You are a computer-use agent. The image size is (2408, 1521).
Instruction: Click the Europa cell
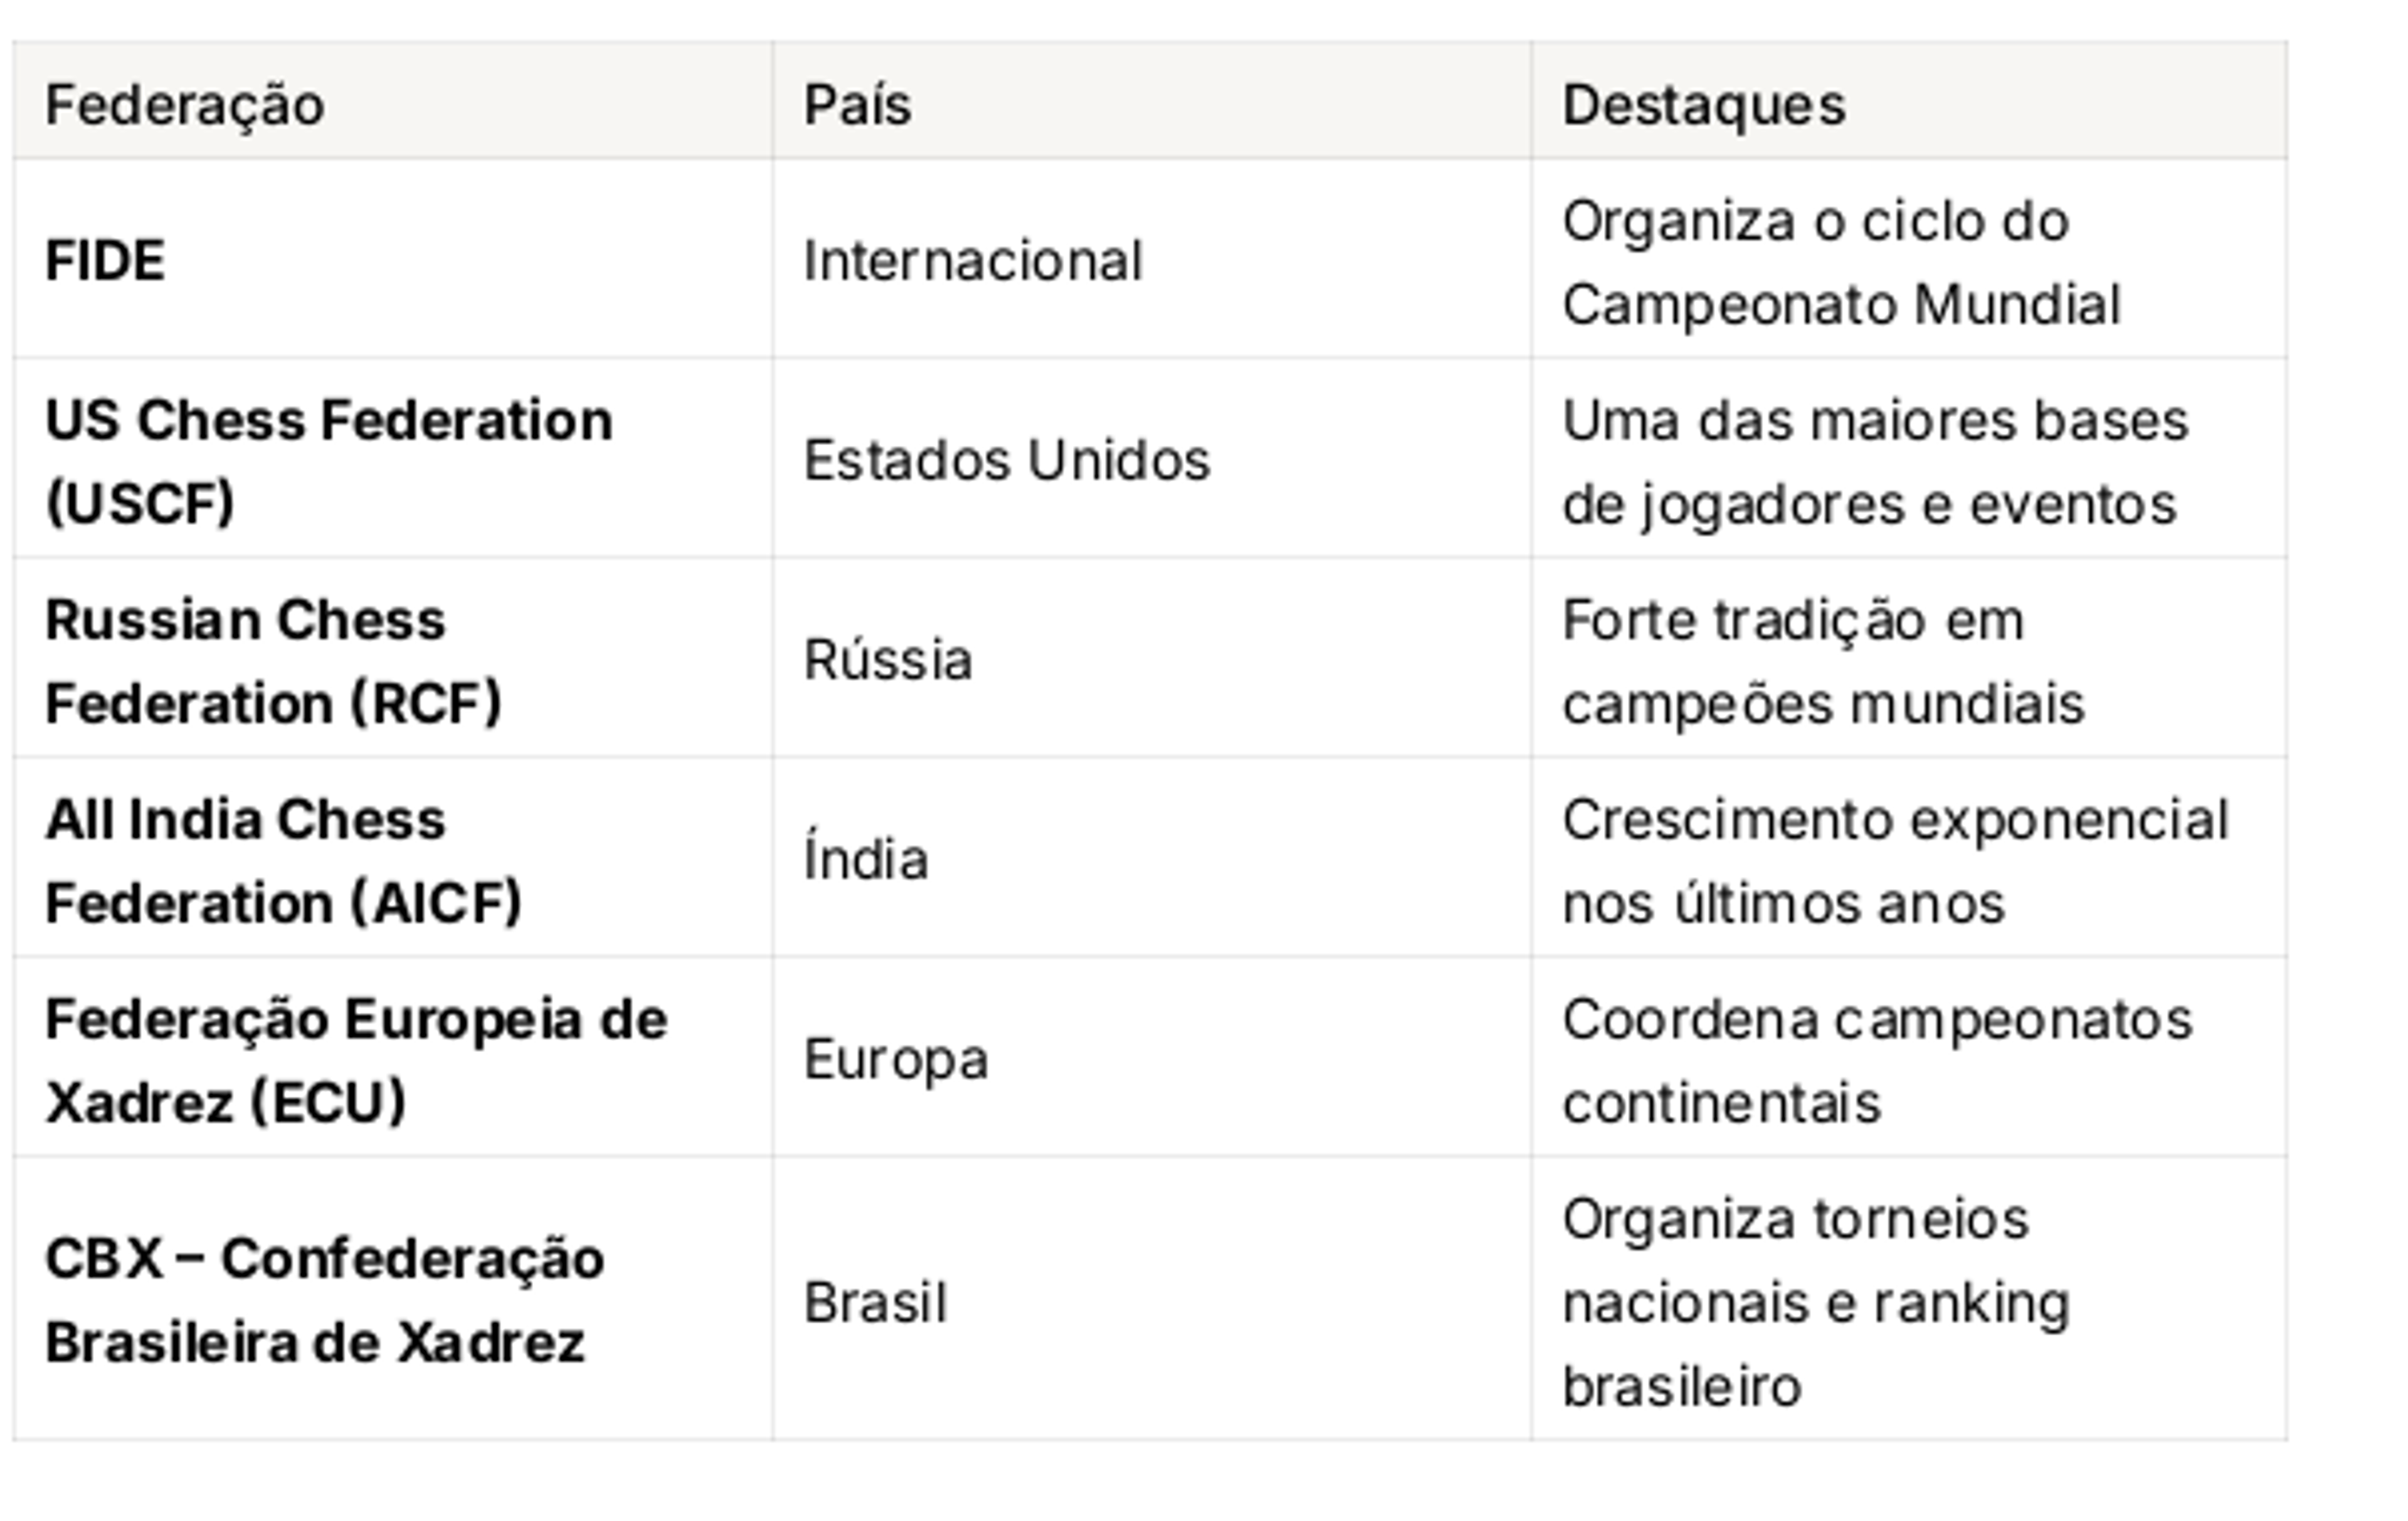pyautogui.click(x=1152, y=1057)
